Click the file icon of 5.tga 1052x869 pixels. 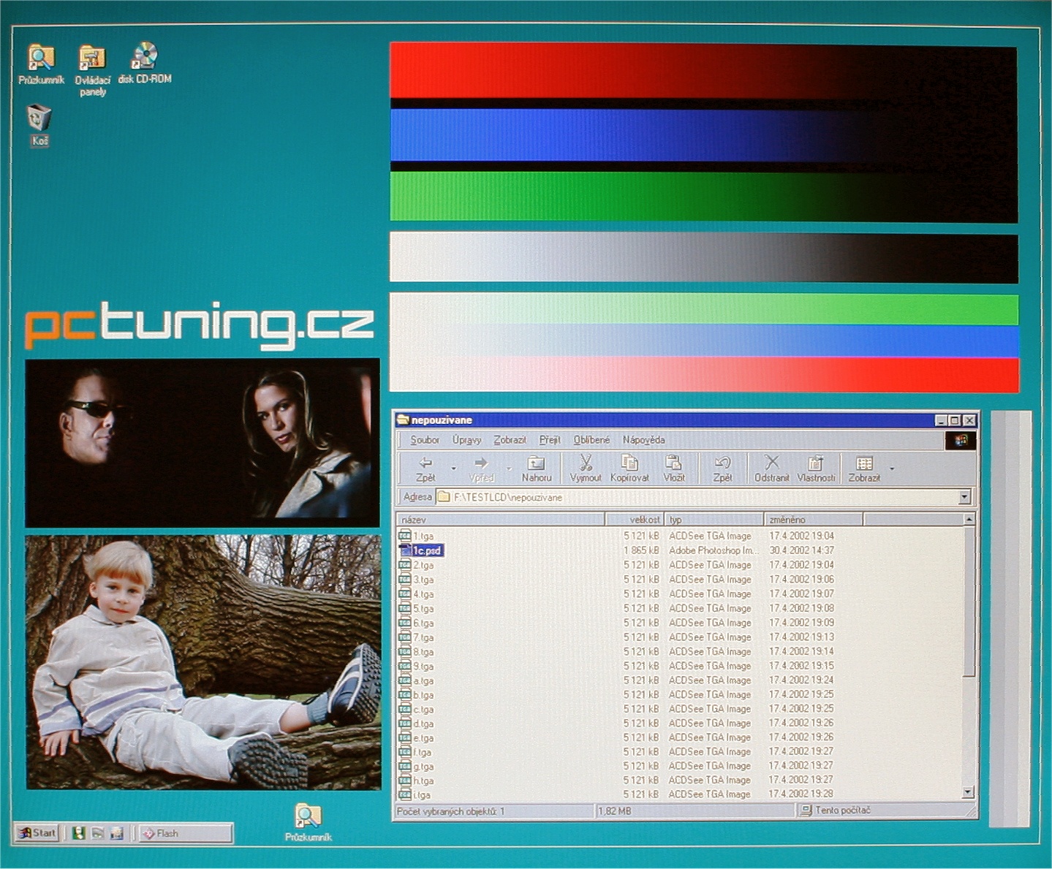click(x=405, y=608)
